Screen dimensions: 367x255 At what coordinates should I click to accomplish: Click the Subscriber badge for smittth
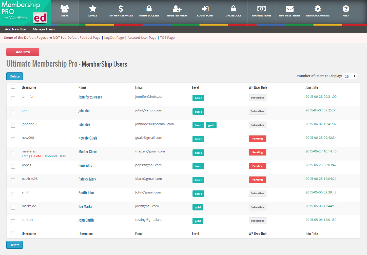tap(257, 221)
